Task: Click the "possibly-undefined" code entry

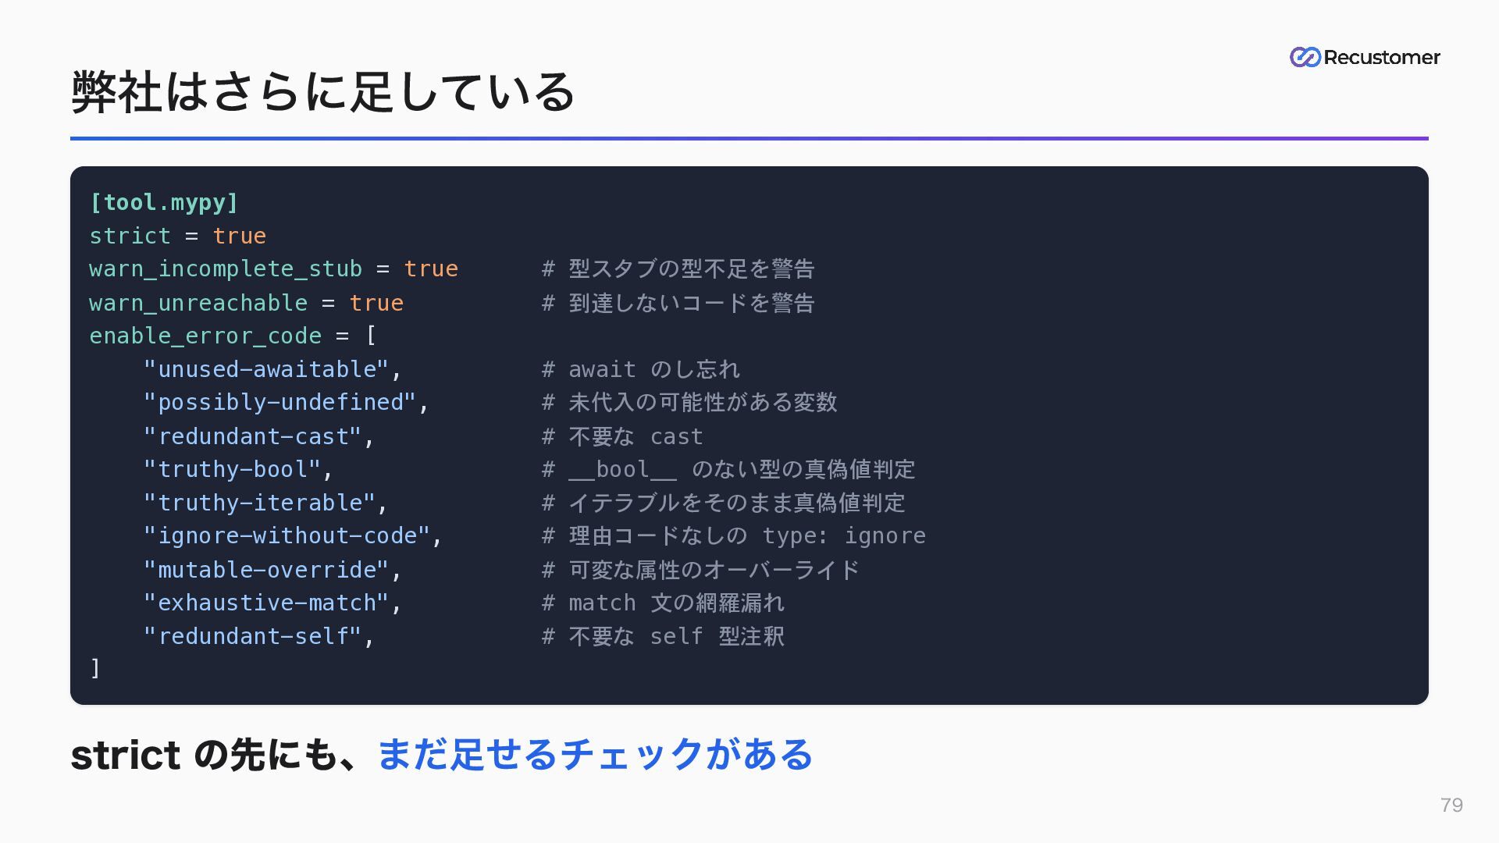Action: click(287, 403)
